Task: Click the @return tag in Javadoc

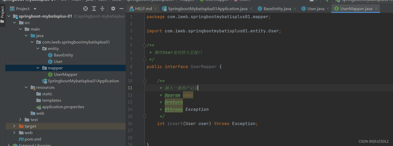Action: pyautogui.click(x=174, y=102)
